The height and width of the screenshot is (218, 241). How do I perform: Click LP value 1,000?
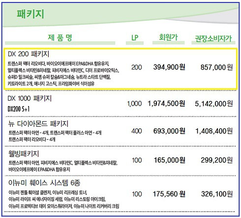(x=135, y=104)
